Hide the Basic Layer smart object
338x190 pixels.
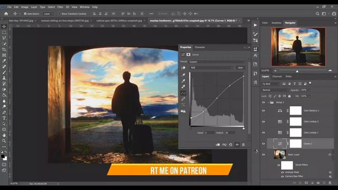pos(264,155)
